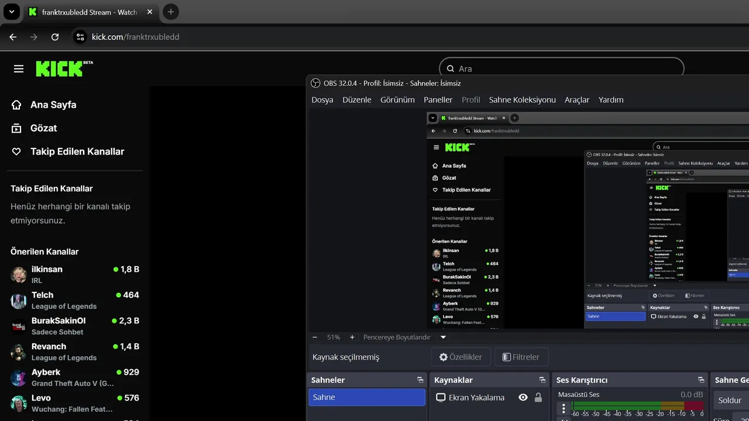Switch to the franktrxubledd Stream browser tab

point(90,12)
